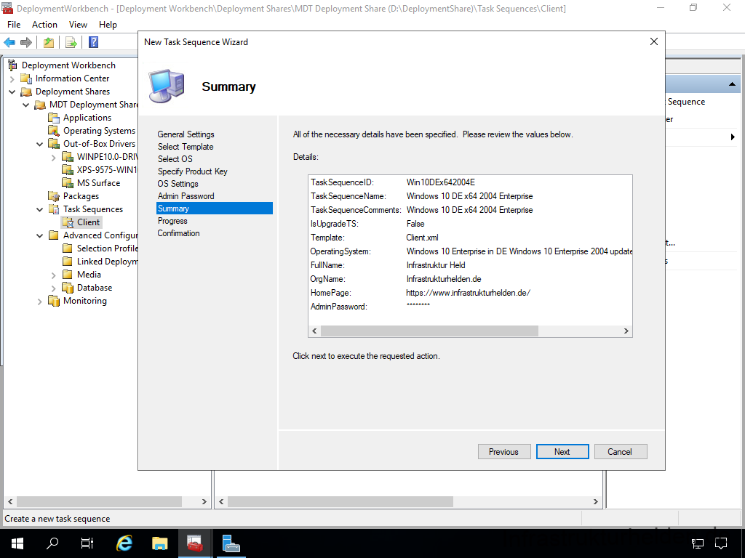Click the Linked Deployment Shares folder icon
This screenshot has height=558, width=745.
pyautogui.click(x=68, y=262)
